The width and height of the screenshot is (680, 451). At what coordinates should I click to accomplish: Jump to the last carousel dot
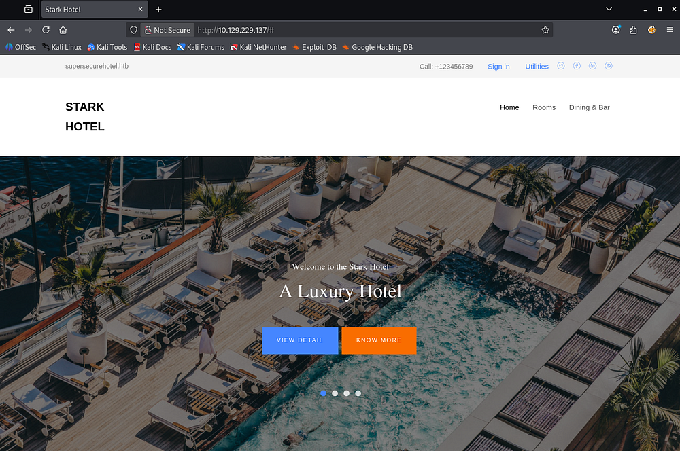(358, 393)
